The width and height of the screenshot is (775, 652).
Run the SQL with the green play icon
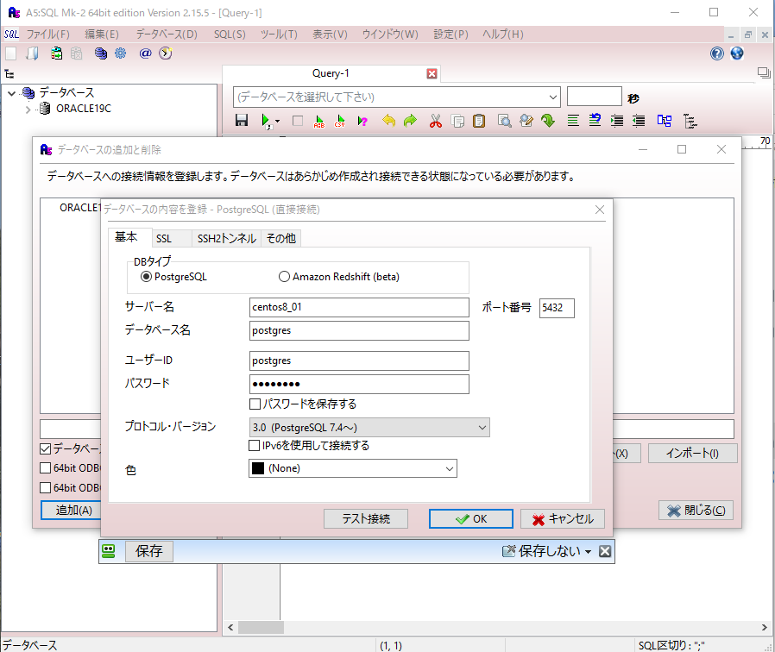[267, 121]
